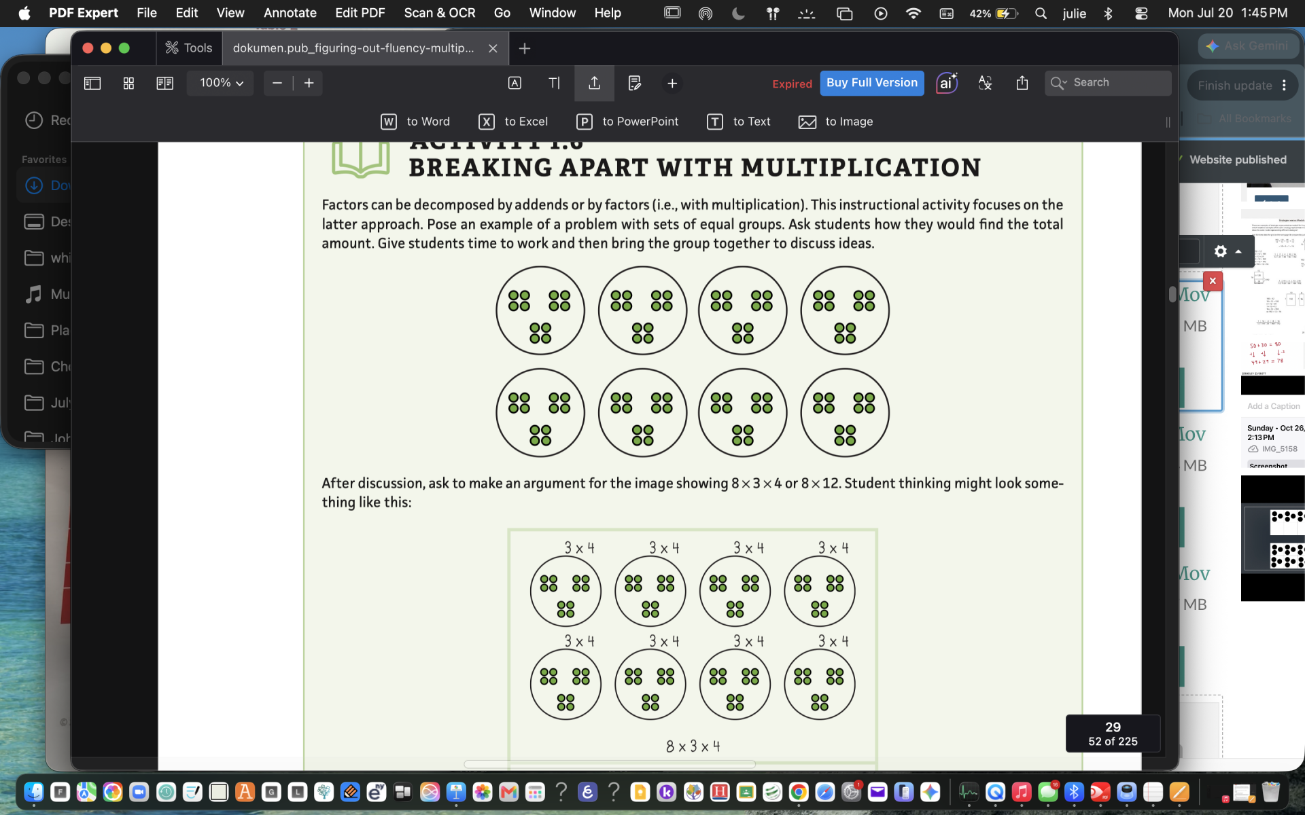Open the export tool in toolbar
The width and height of the screenshot is (1305, 815).
point(594,83)
